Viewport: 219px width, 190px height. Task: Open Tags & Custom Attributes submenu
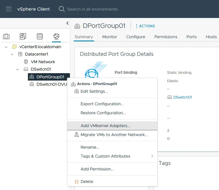click(113, 156)
